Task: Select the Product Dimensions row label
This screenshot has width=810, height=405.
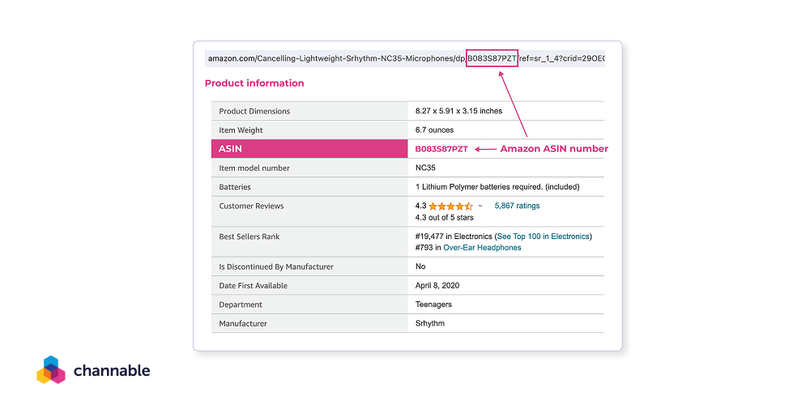Action: [254, 111]
